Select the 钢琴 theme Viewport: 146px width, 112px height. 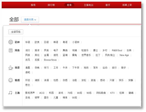[37, 98]
